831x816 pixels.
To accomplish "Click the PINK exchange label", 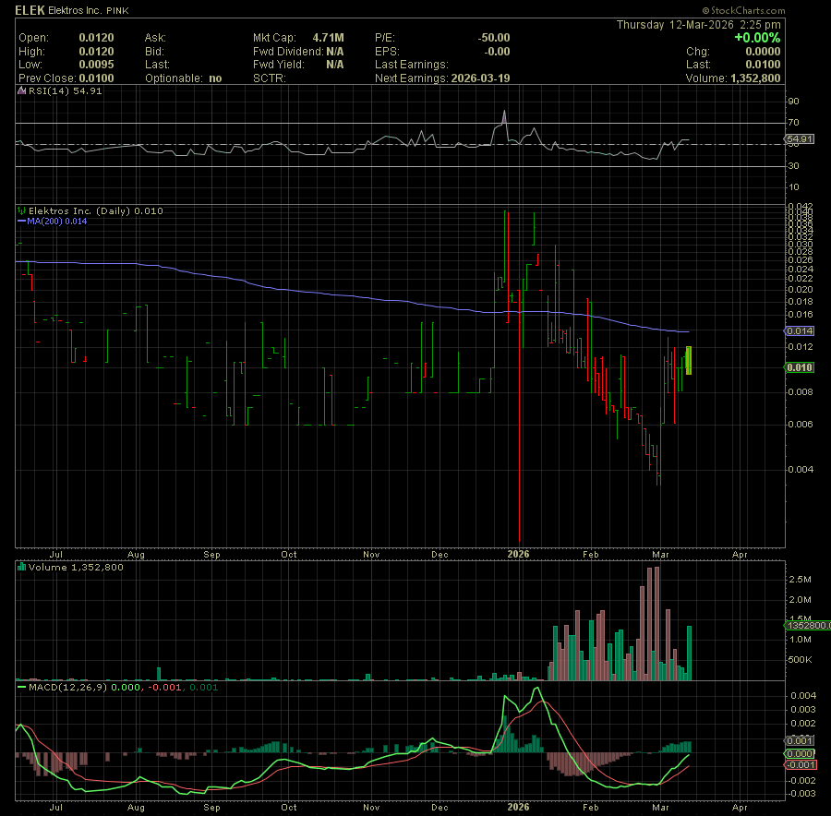I will point(117,10).
